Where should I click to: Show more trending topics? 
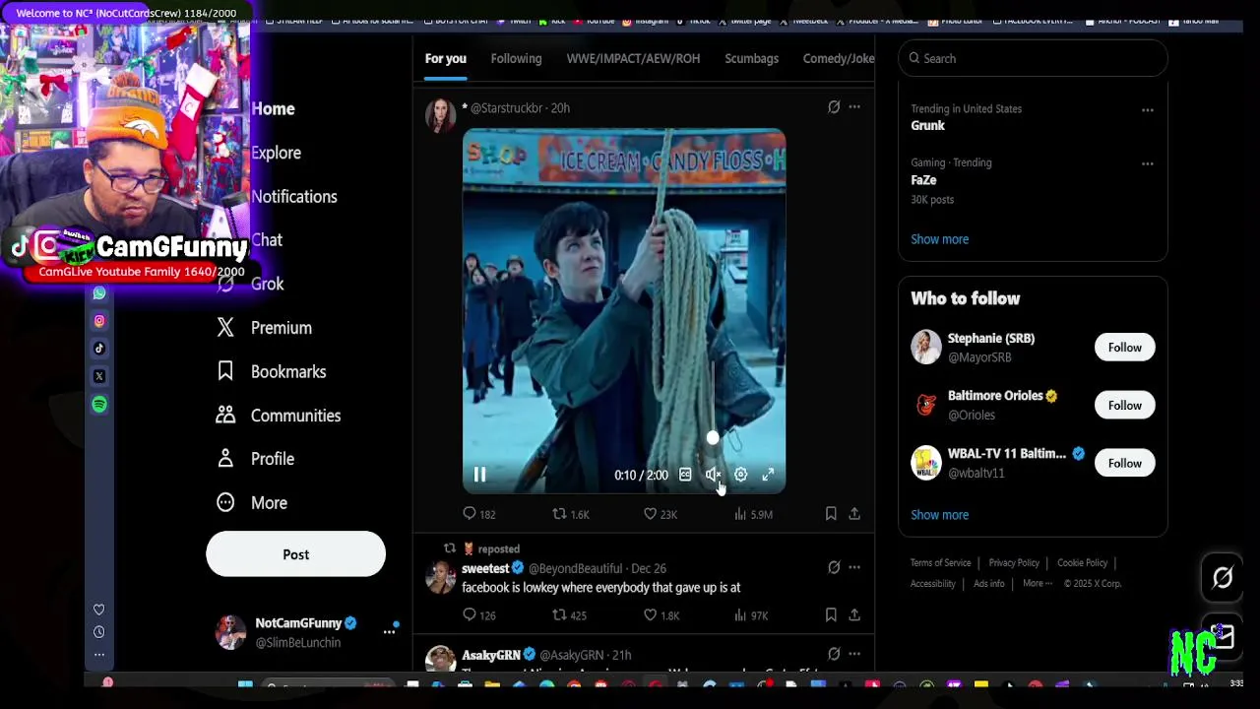point(939,239)
